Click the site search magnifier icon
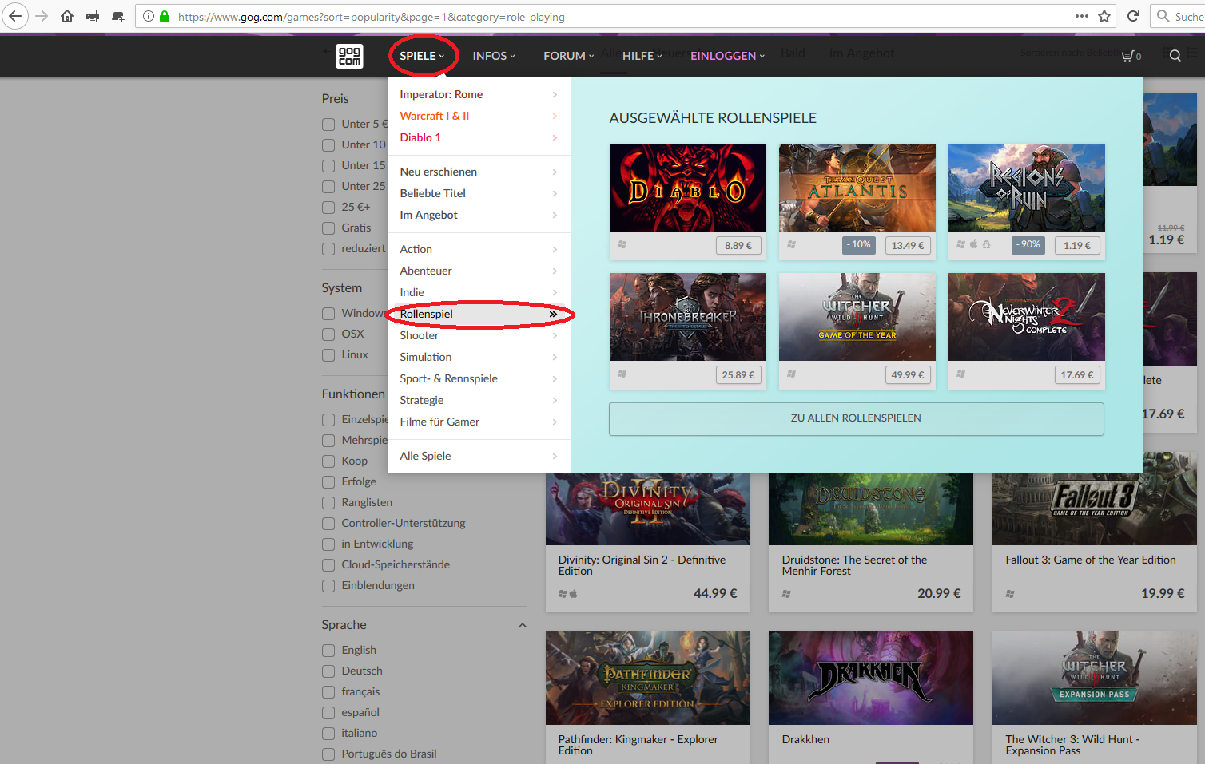This screenshot has width=1205, height=764. [1175, 56]
